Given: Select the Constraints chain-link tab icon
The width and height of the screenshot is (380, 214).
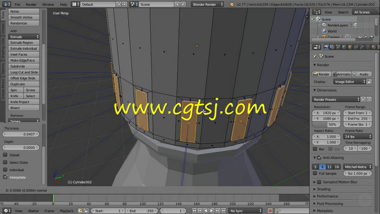Looking at the screenshot, I should [356, 47].
